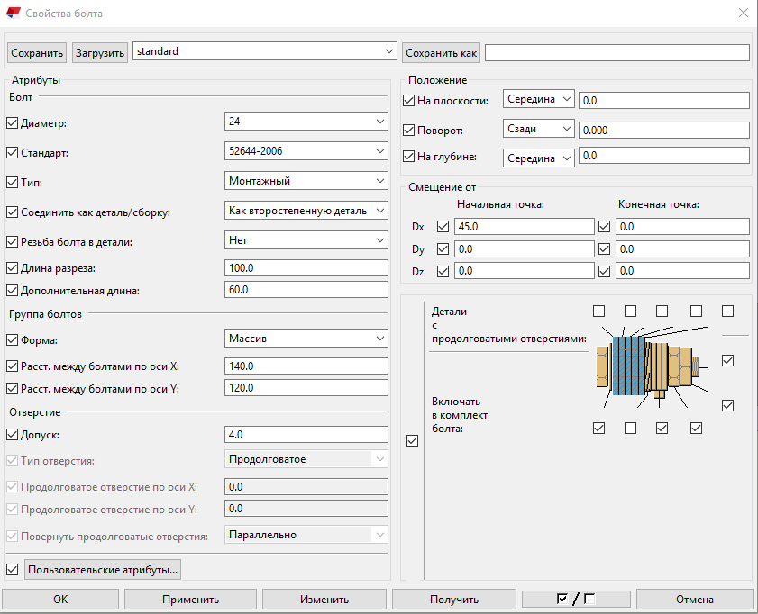Uncheck the На плоскости checkbox

(x=409, y=100)
